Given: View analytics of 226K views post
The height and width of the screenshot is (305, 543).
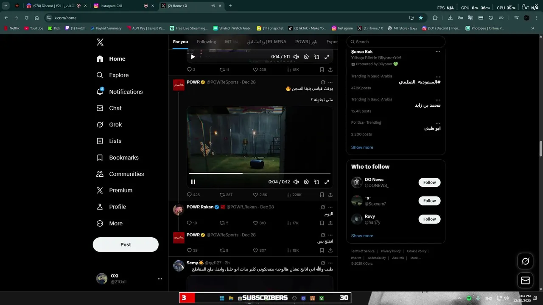Looking at the screenshot, I should click(x=294, y=195).
